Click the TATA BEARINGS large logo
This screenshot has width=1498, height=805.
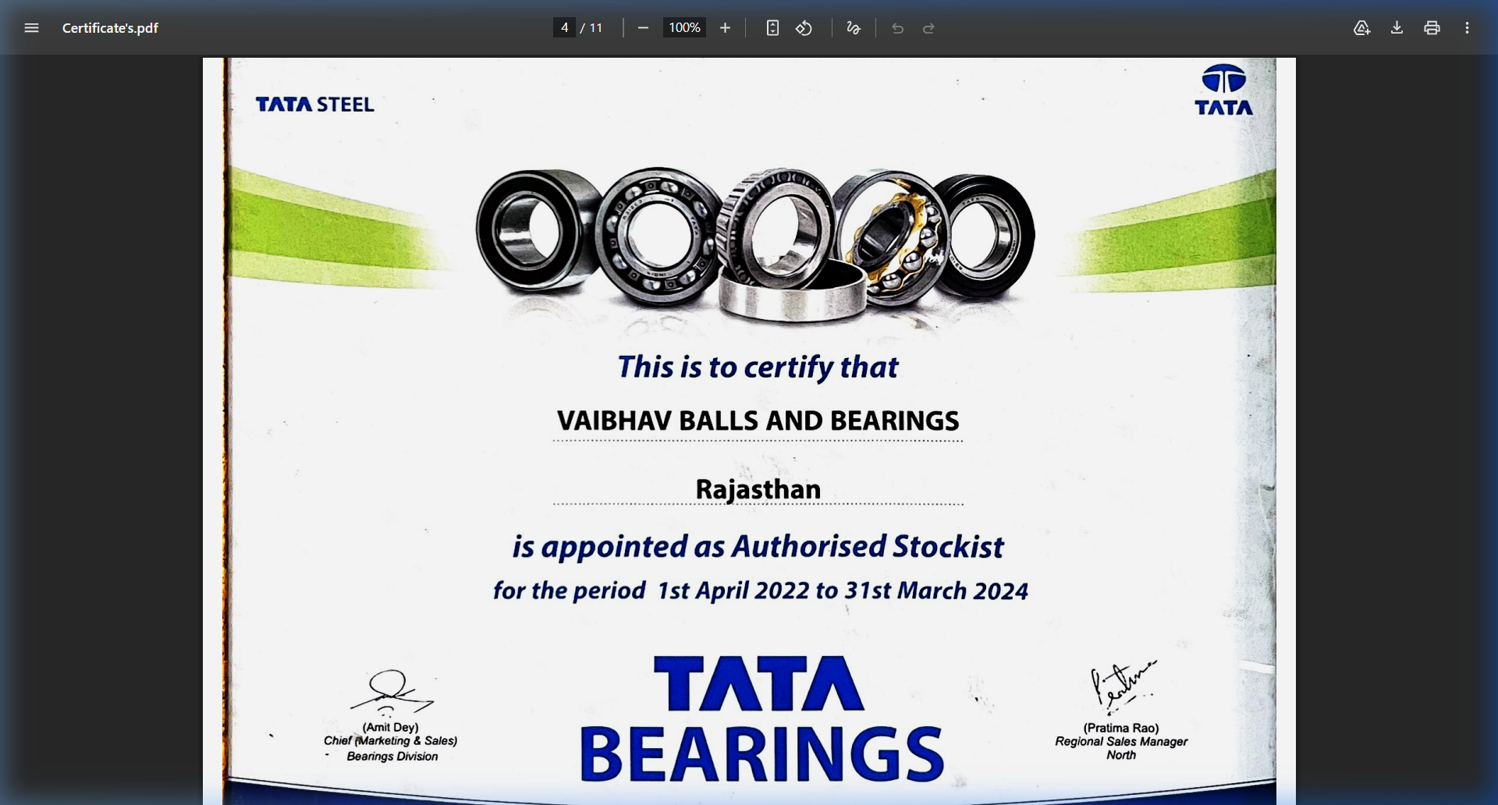[761, 718]
